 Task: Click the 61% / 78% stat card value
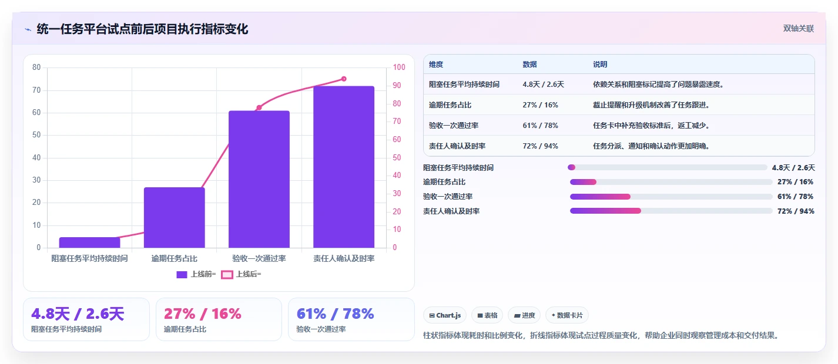[336, 314]
